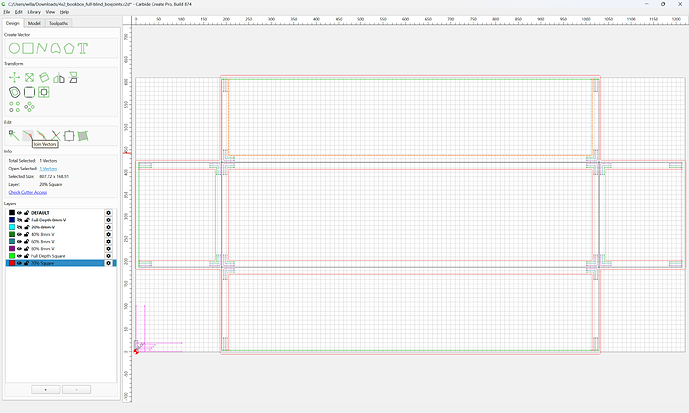Open the View menu

51,12
